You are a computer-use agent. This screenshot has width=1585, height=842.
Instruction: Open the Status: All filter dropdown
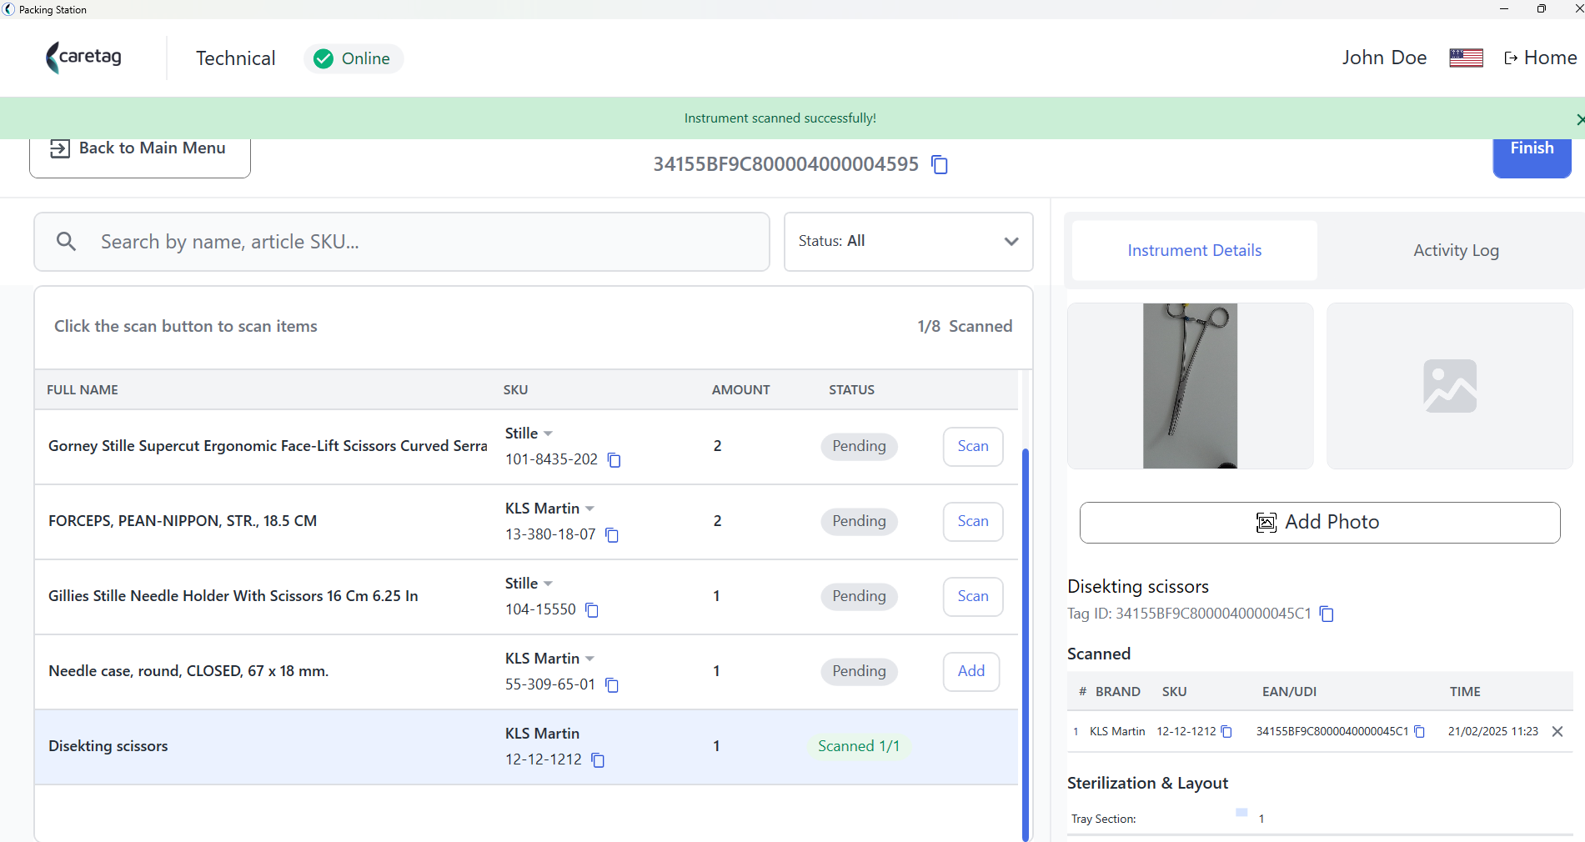tap(908, 242)
